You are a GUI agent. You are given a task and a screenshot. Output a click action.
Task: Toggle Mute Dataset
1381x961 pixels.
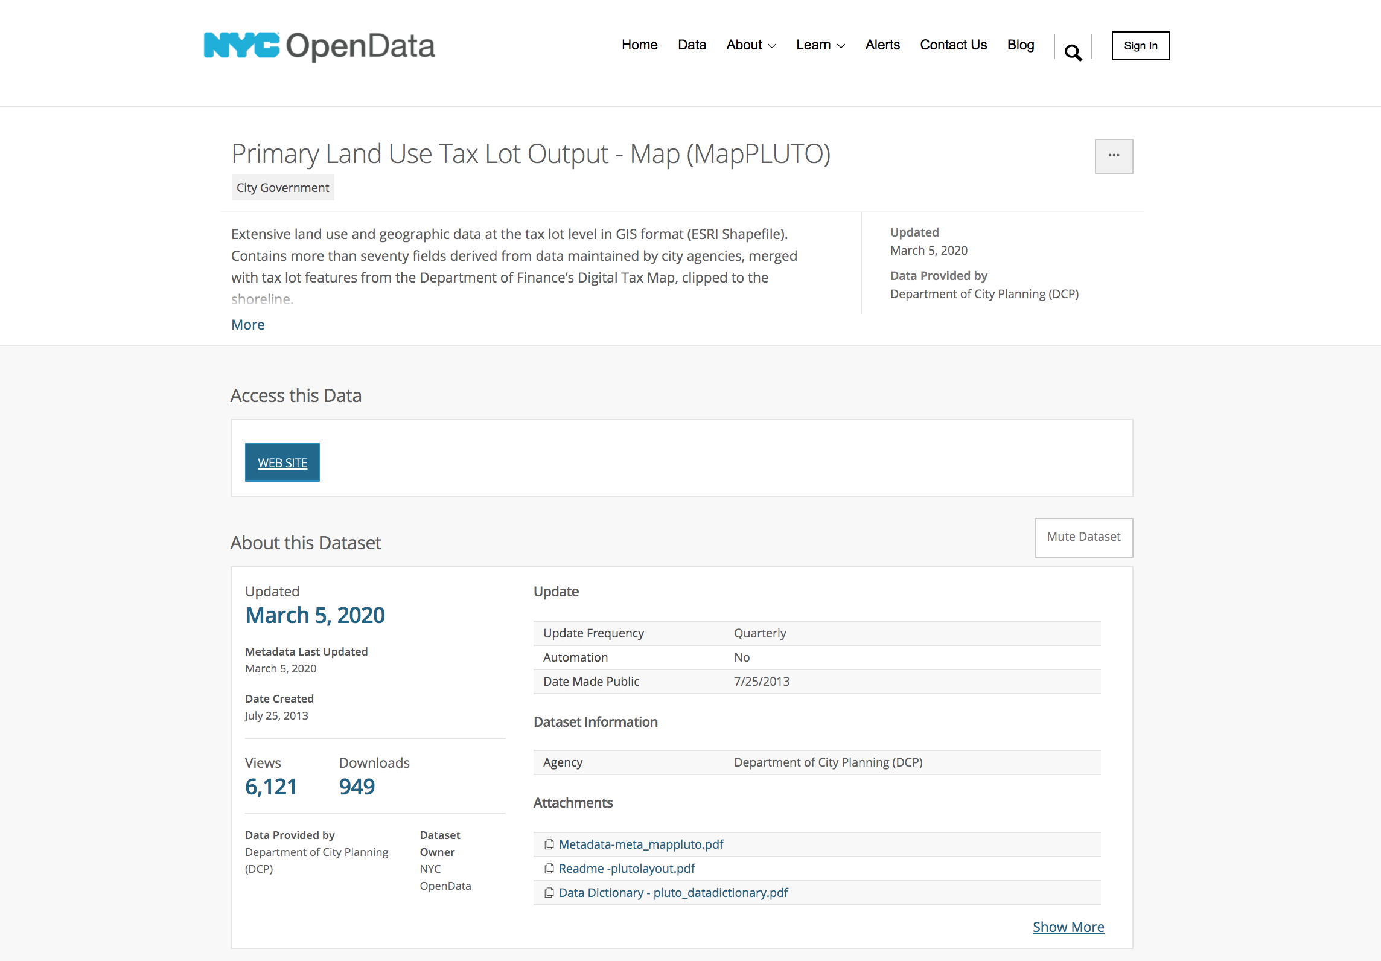pos(1083,537)
